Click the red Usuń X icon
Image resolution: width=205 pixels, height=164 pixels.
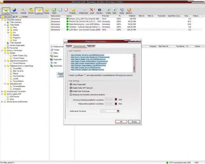[x=92, y=11]
